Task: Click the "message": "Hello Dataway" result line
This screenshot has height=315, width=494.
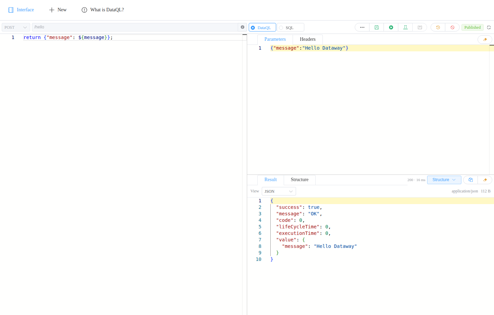Action: 319,247
